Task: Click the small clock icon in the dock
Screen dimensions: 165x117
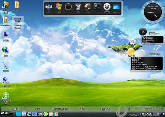Action: tap(68, 7)
